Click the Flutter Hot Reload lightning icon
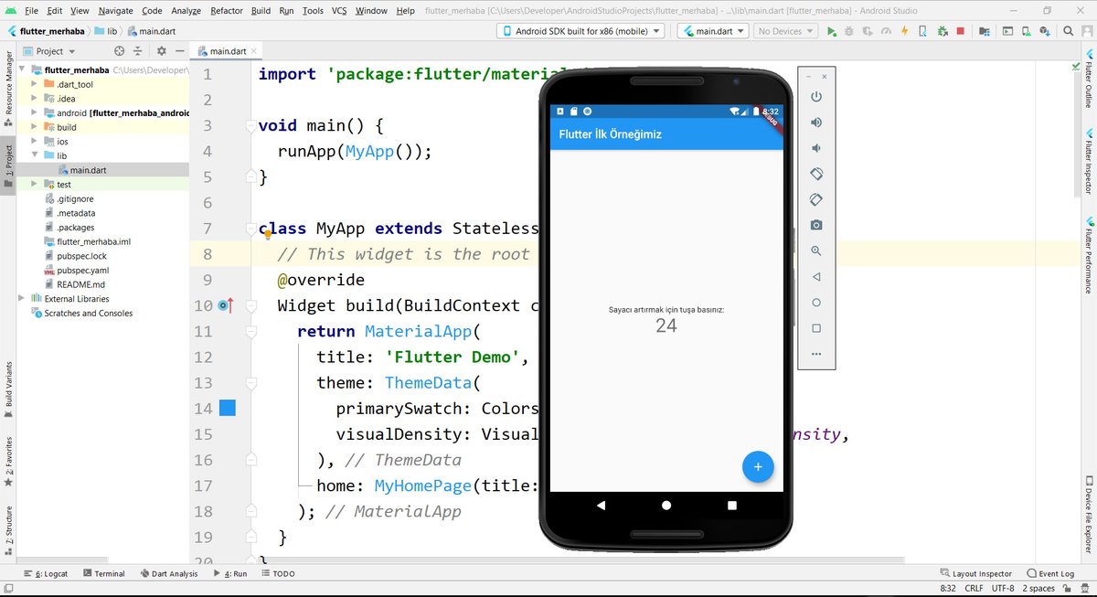 point(904,31)
